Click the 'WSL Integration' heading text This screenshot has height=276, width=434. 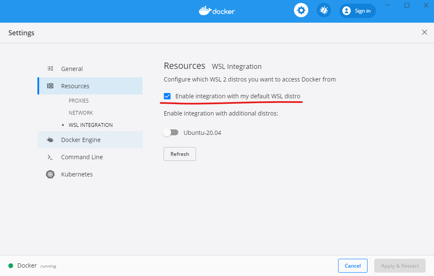237,67
